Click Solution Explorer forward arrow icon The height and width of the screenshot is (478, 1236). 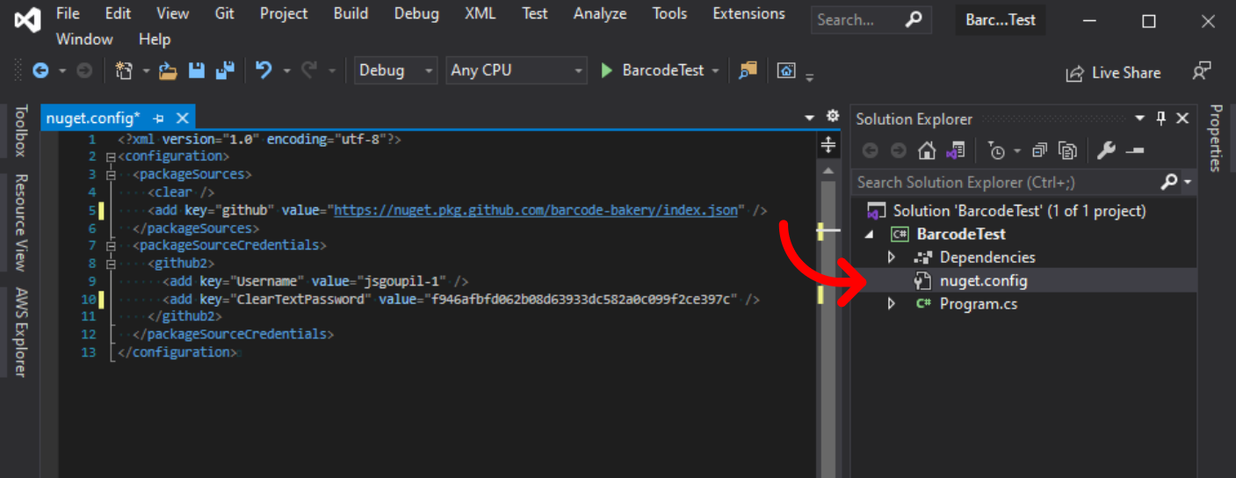pyautogui.click(x=898, y=151)
